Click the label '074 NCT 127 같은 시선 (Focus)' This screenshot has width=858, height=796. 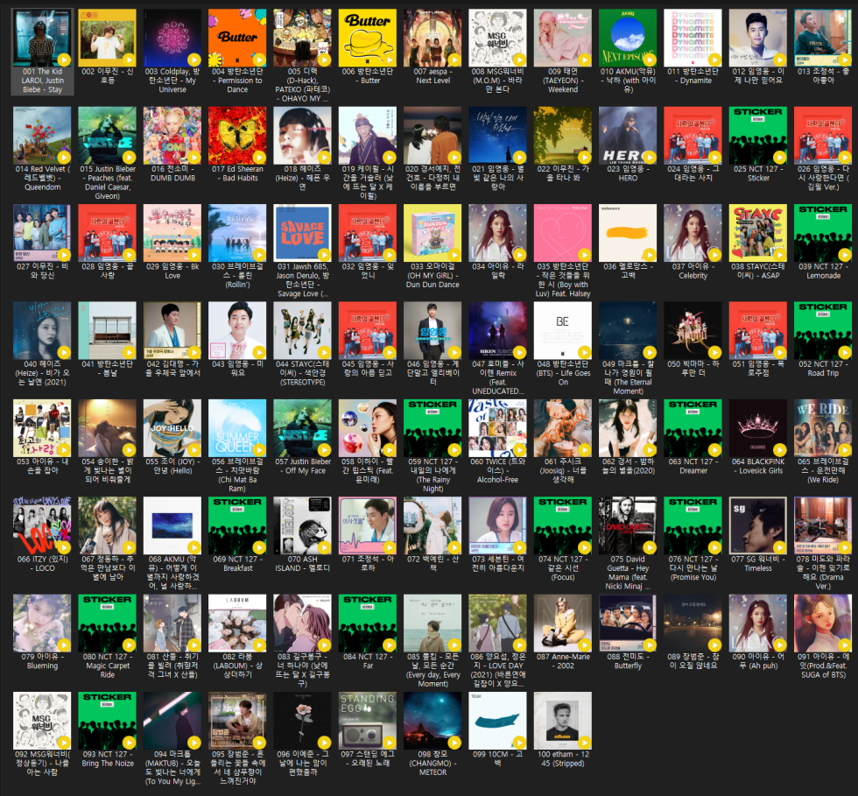pyautogui.click(x=562, y=568)
